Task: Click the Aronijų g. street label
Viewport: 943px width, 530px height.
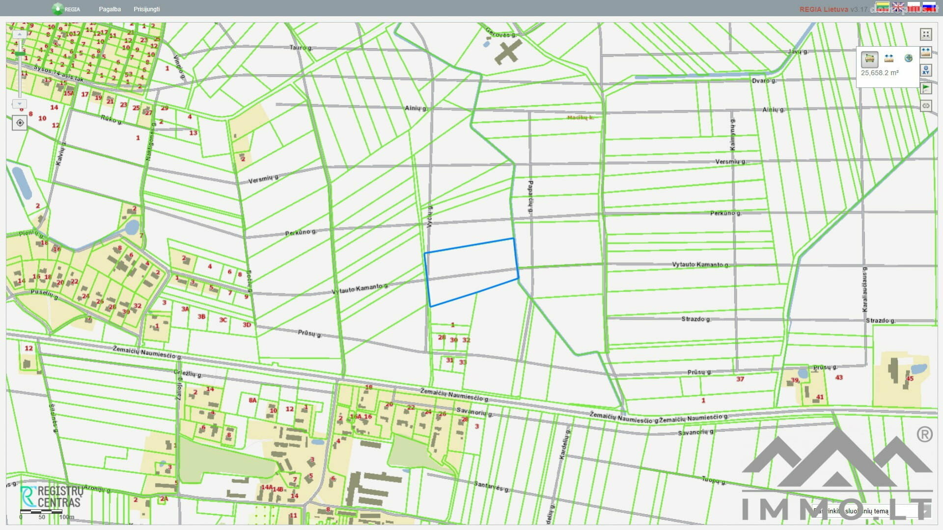Action: point(97,489)
